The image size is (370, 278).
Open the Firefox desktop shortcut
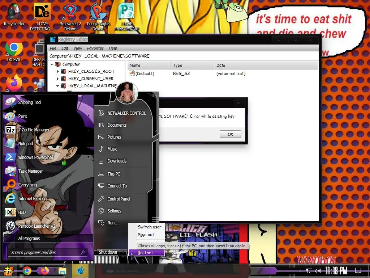tap(14, 83)
